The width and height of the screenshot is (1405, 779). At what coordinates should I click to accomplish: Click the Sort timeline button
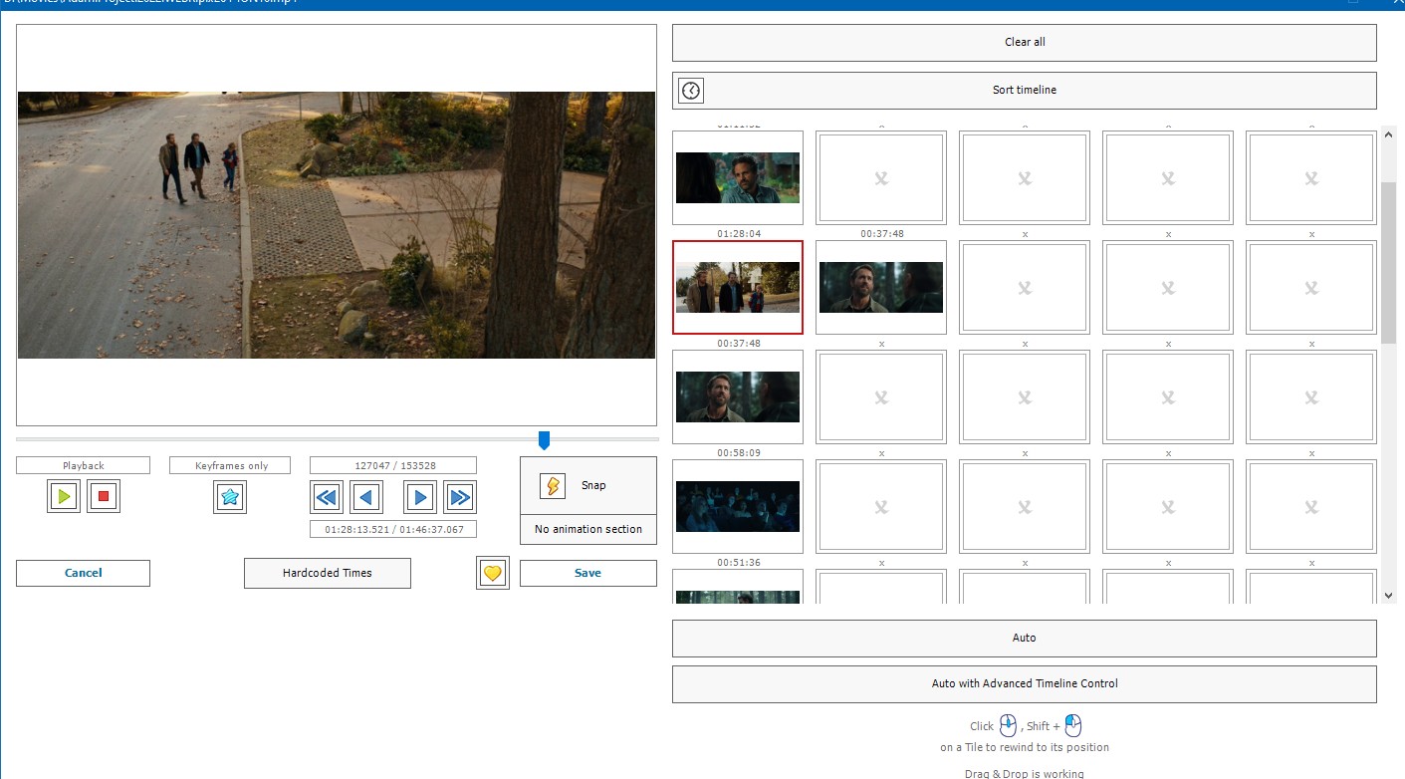(1025, 91)
